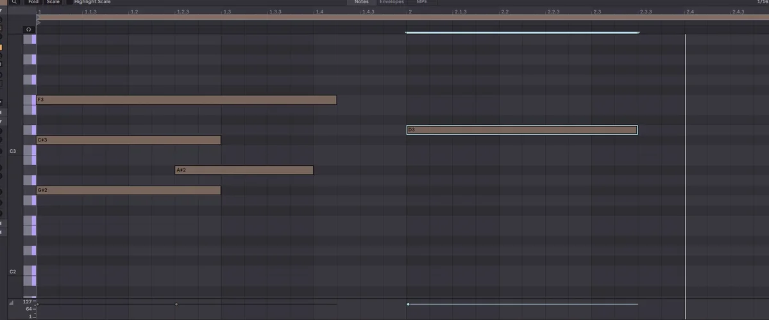The width and height of the screenshot is (769, 320).
Task: Click ruler position 1.2.3
Action: (x=182, y=12)
